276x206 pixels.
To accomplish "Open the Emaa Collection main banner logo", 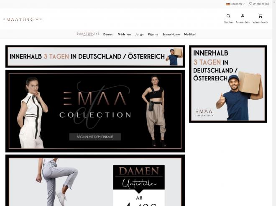I will point(95,104).
